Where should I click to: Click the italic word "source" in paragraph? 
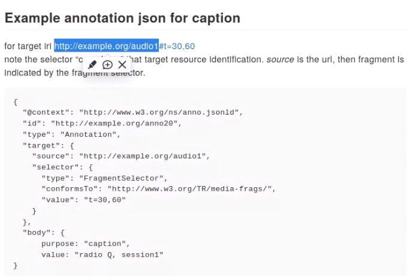(278, 60)
